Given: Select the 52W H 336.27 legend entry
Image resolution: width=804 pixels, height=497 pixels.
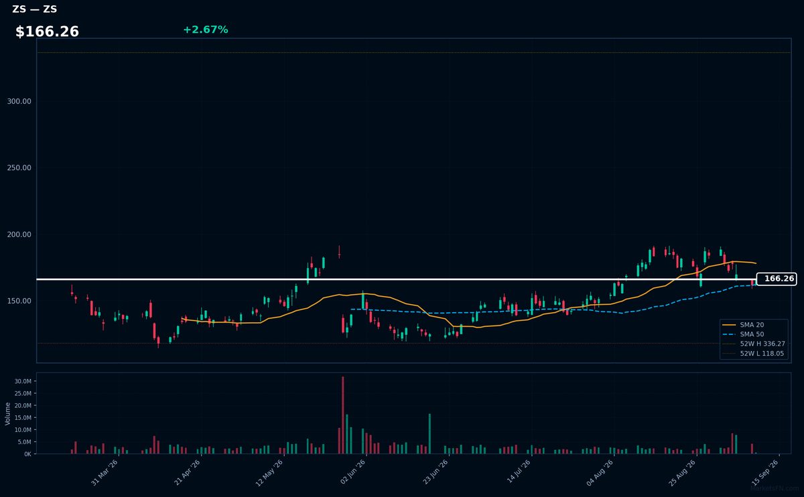Looking at the screenshot, I should click(754, 344).
